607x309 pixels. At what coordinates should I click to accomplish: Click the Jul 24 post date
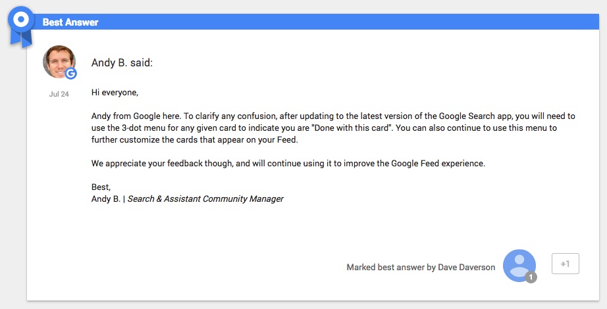[x=59, y=94]
